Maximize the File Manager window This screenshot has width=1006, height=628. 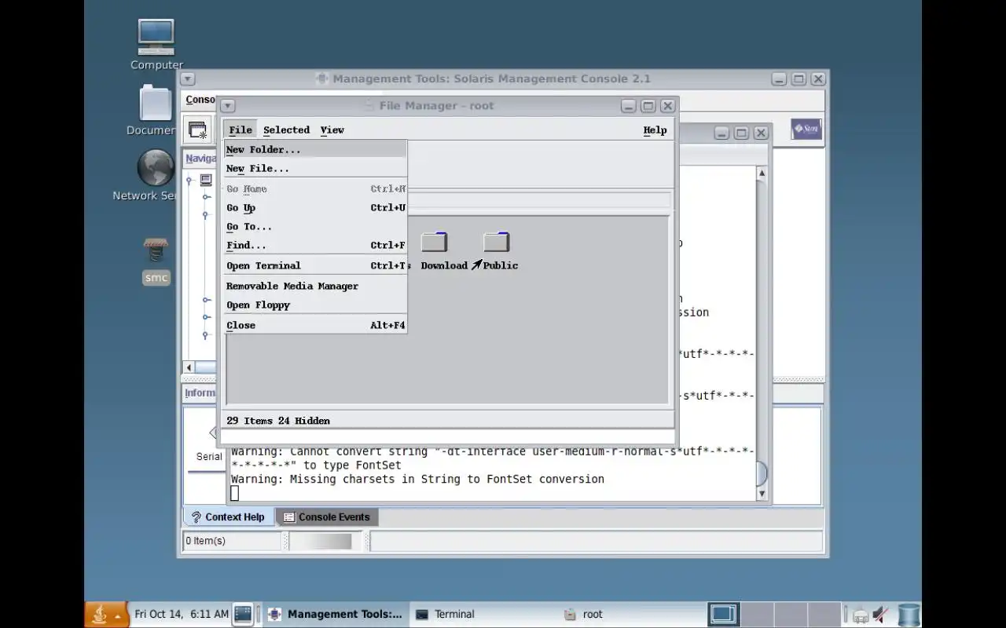coord(648,106)
